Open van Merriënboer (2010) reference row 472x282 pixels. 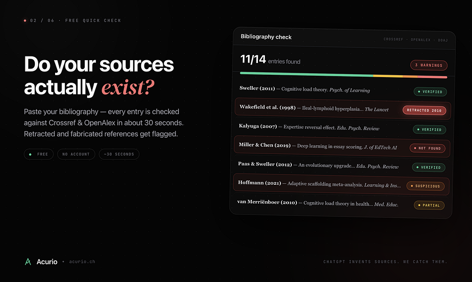point(340,203)
